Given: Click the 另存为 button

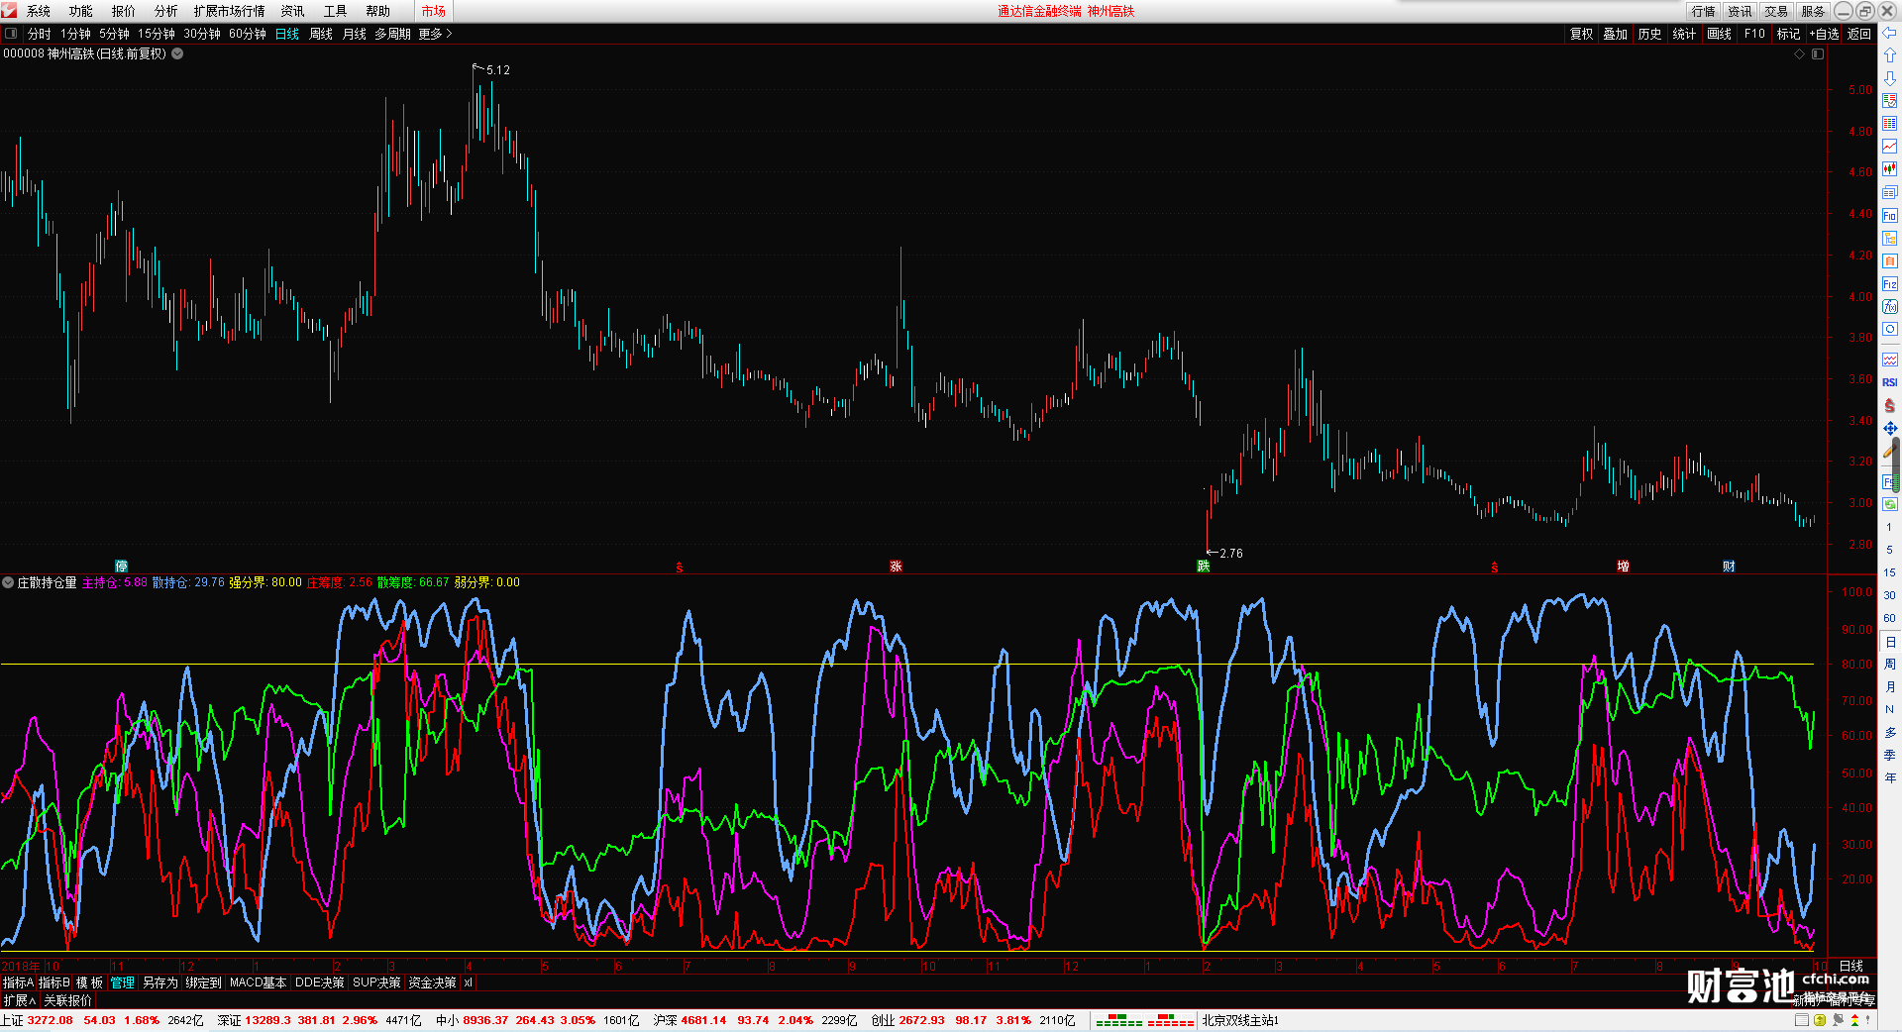Looking at the screenshot, I should pos(160,982).
